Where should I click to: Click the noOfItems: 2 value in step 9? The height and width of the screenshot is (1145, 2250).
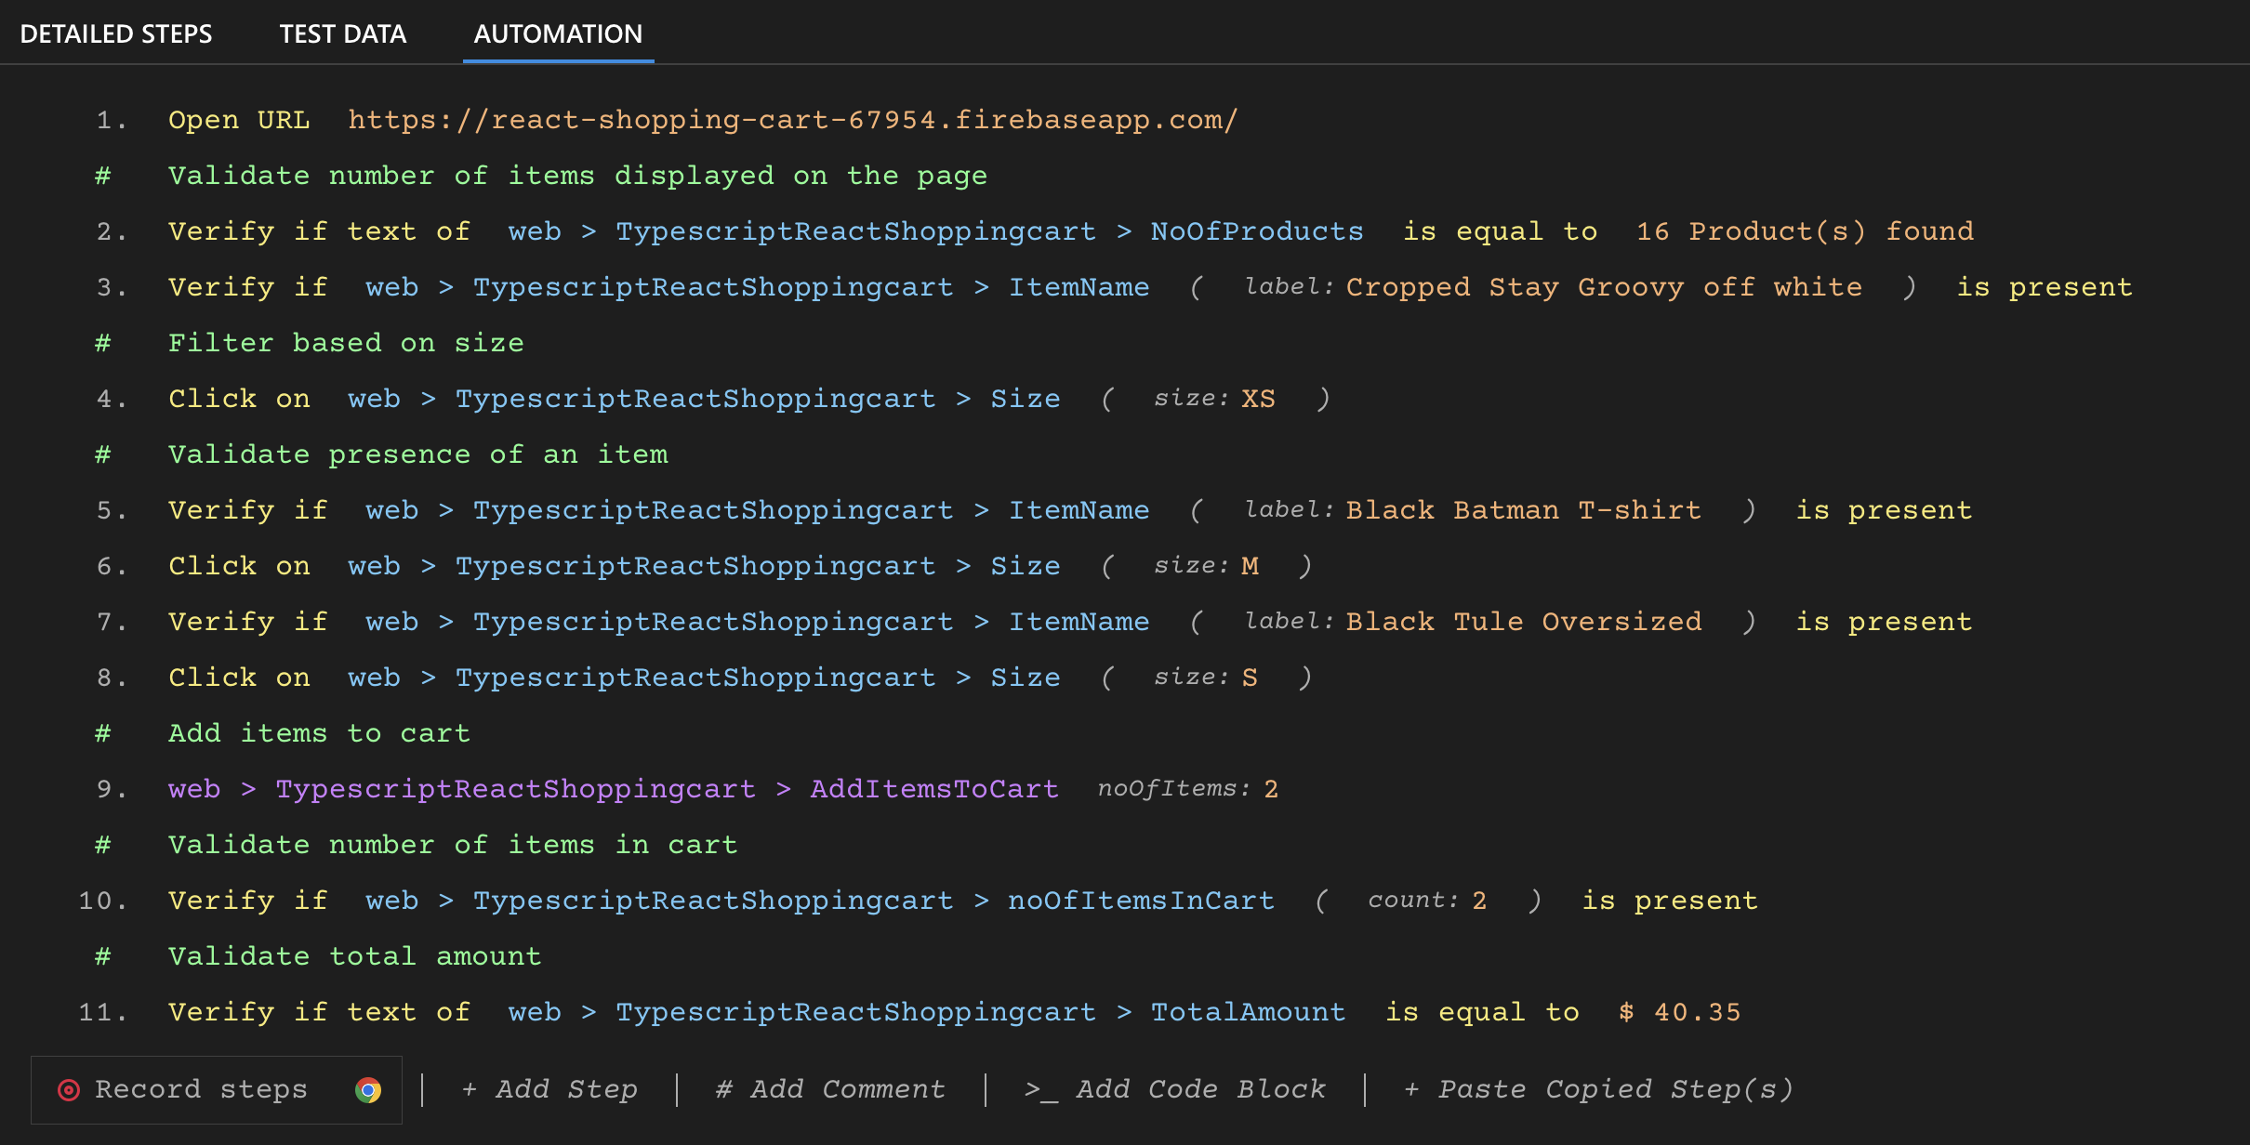(1187, 788)
